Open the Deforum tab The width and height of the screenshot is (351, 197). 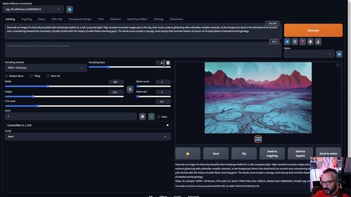(115, 19)
